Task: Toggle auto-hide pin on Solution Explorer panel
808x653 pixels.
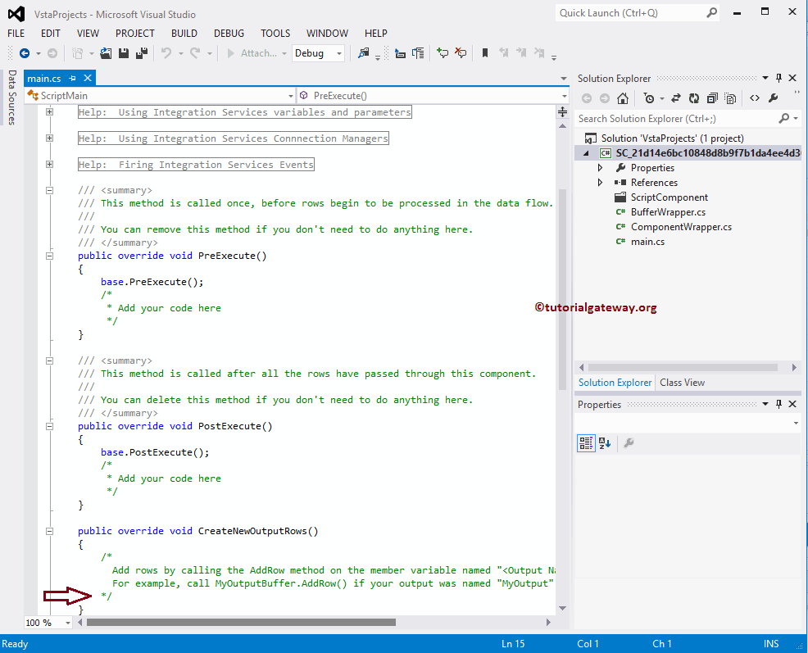Action: pyautogui.click(x=778, y=79)
